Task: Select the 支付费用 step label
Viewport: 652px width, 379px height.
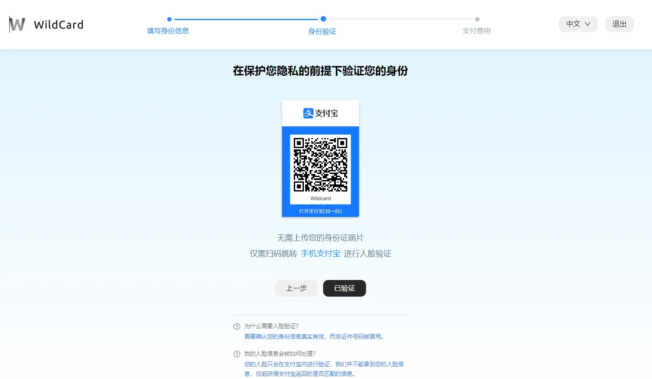Action: (x=476, y=31)
